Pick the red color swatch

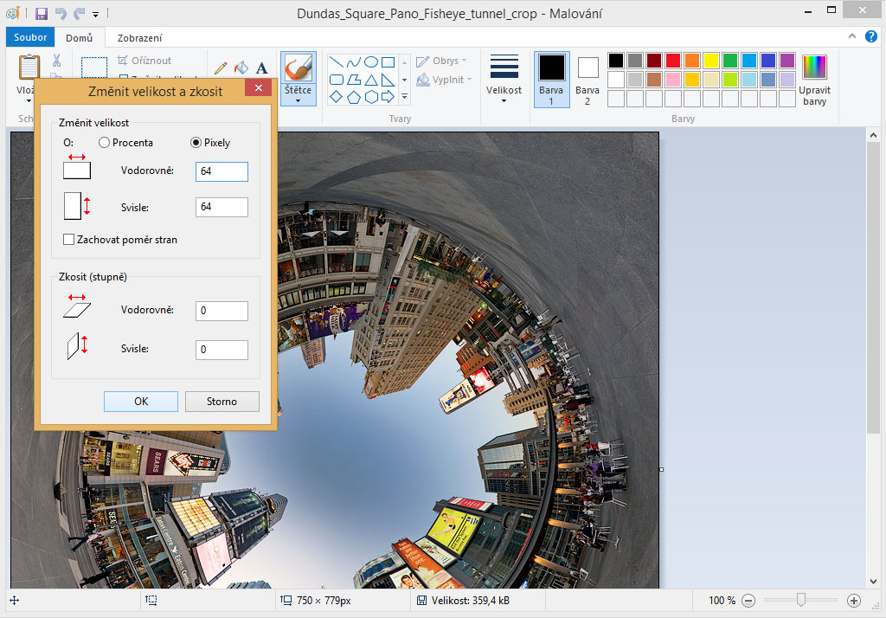673,61
